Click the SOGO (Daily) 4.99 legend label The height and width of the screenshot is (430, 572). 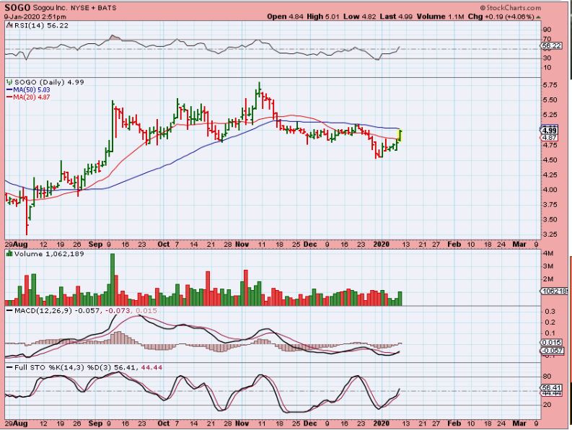(x=49, y=82)
